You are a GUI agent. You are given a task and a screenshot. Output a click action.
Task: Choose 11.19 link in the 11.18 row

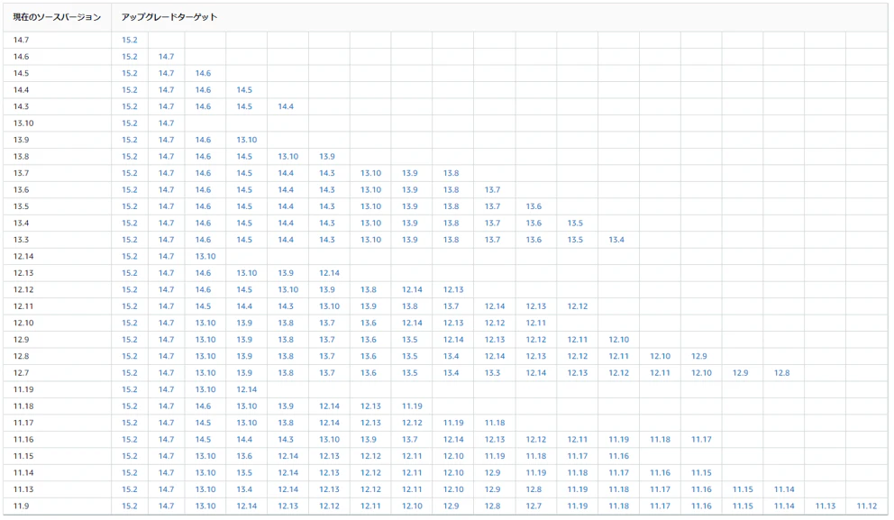(412, 406)
